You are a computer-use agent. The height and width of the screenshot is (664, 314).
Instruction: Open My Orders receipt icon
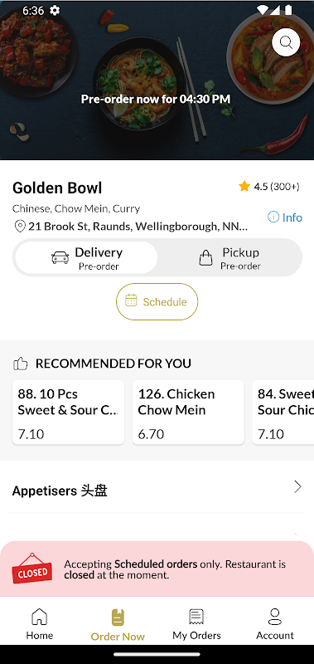pos(196,617)
